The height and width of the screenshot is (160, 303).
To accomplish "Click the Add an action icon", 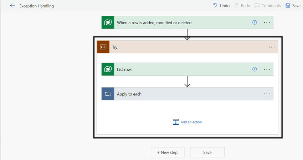I will (176, 122).
